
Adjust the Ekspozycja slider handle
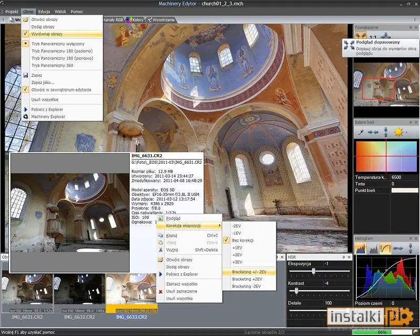pos(313,271)
